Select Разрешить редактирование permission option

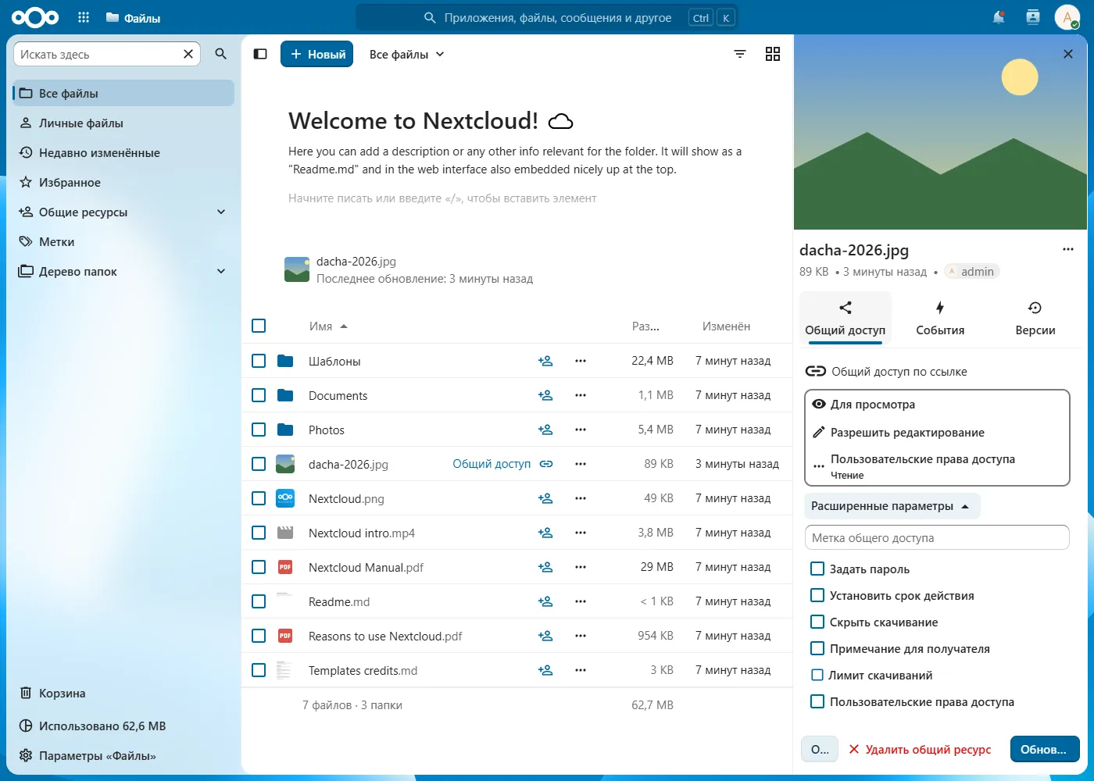[x=937, y=432]
